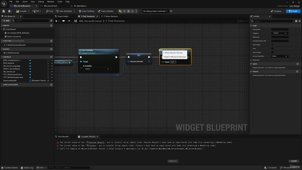Close the F Find Sessions graph tab

point(97,17)
